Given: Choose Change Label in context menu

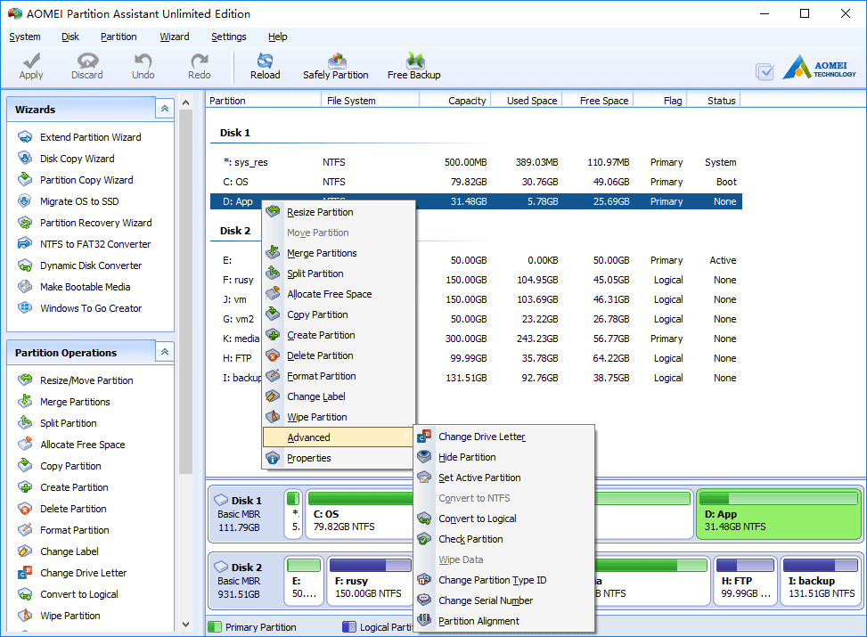Looking at the screenshot, I should (x=339, y=396).
